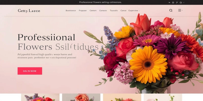Open the Bosttience menu item
This screenshot has height=101, width=203.
71,11
